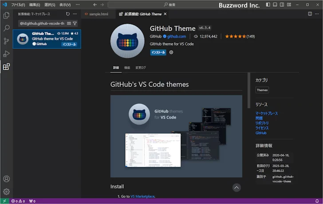Switch to the sample.html editor tab
This screenshot has width=323, height=204.
[x=98, y=14]
